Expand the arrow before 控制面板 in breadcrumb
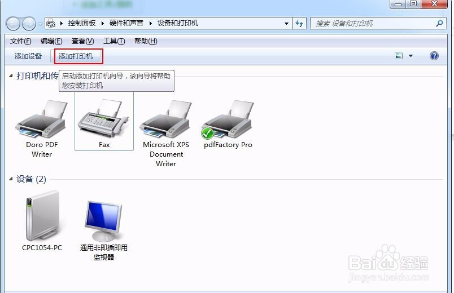The height and width of the screenshot is (293, 454). 62,24
